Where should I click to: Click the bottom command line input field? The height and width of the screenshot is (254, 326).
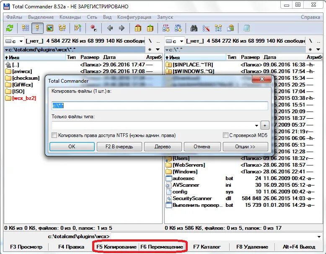[x=214, y=236]
